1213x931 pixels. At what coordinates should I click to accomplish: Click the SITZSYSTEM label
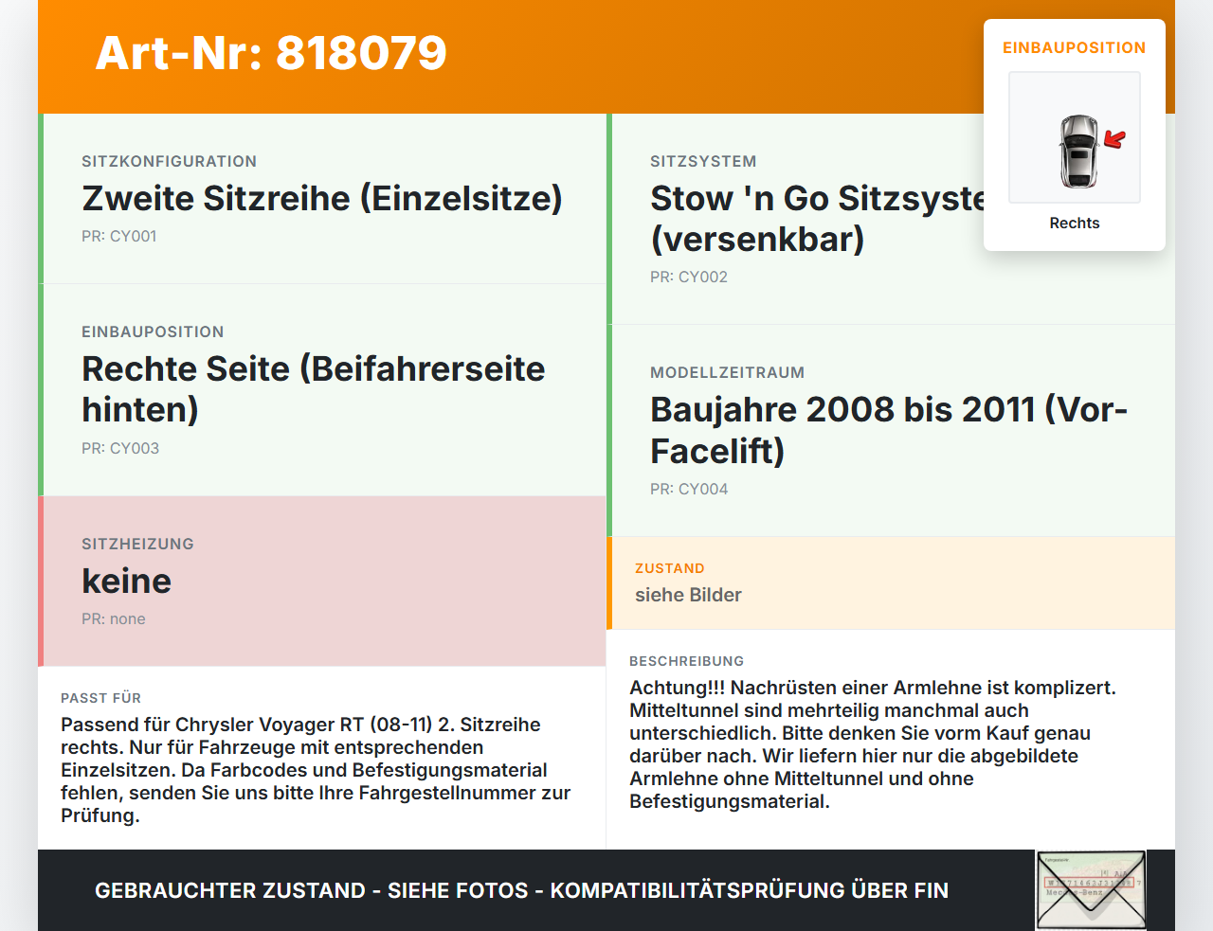point(703,161)
